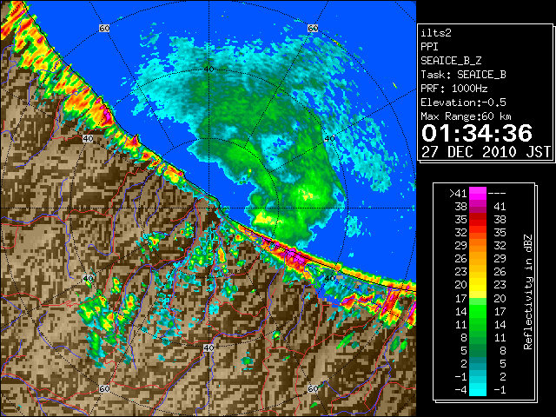The width and height of the screenshot is (556, 417).
Task: Select the 'Elevation:-0.5' text
Action: point(463,103)
